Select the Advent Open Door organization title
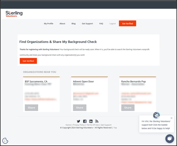Image resolution: width=177 pixels, height=146 pixels. [83, 81]
